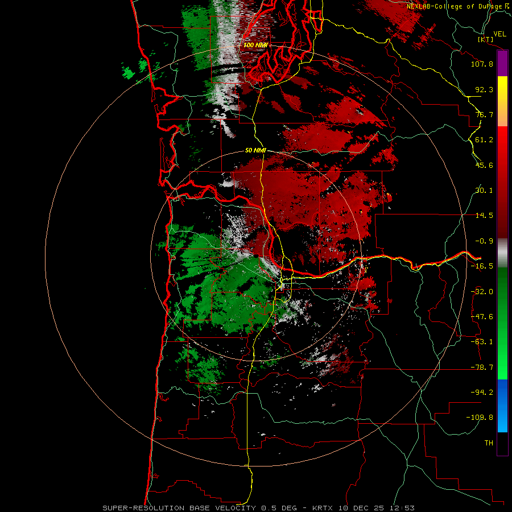
Task: Select the 92.3 scale value
Action: [484, 89]
